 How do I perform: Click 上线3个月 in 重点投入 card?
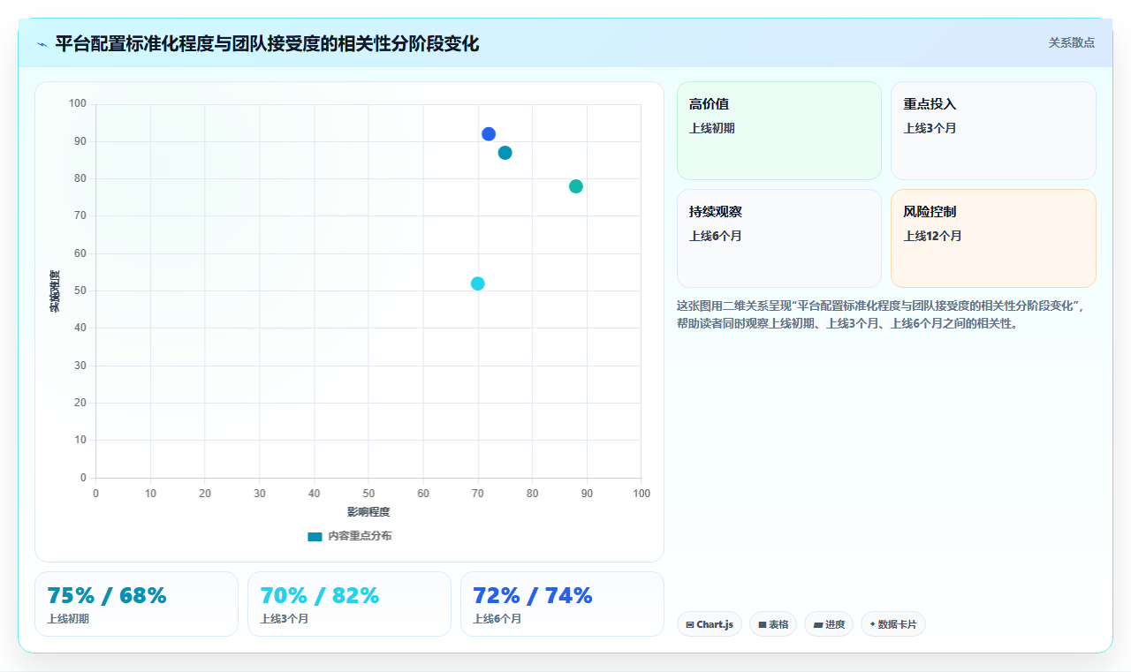click(930, 128)
